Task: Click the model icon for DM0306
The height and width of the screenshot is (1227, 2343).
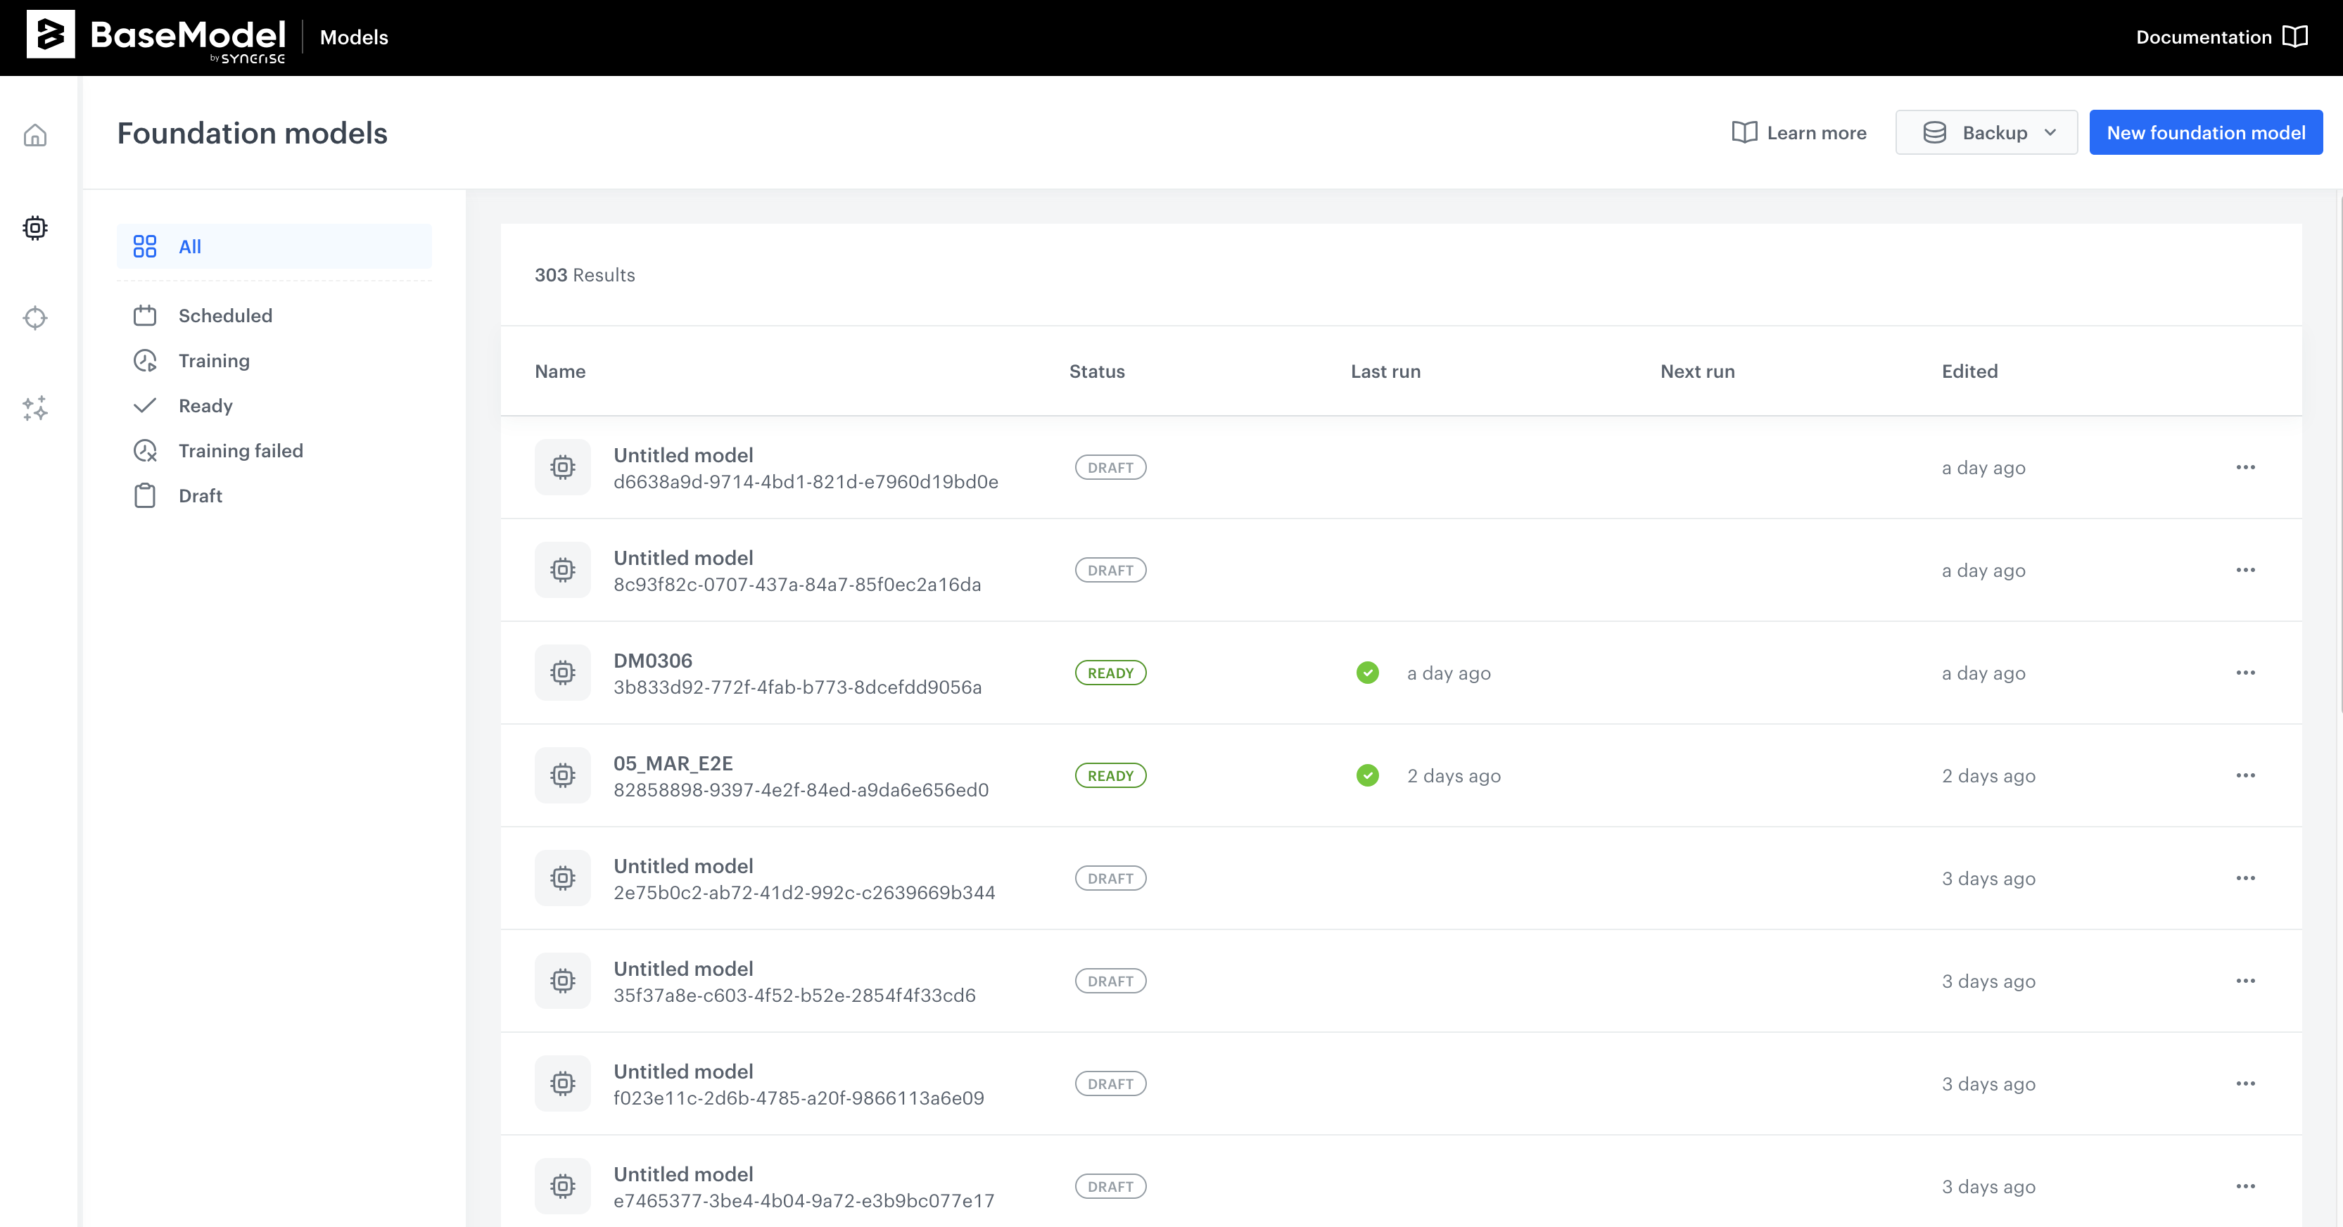Action: click(562, 673)
